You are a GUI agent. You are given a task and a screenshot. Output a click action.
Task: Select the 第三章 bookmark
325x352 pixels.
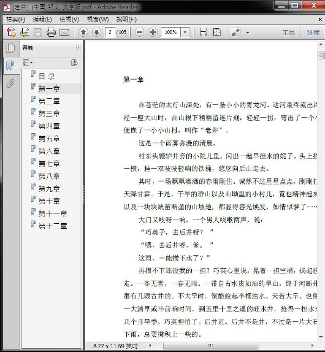tap(49, 114)
